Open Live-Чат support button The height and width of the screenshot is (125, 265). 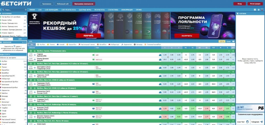pos(243,122)
